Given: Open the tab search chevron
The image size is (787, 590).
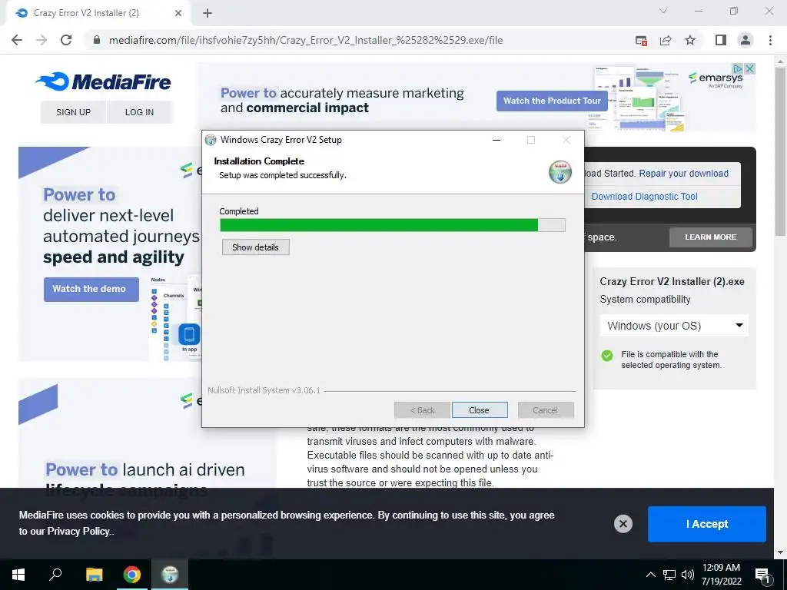Looking at the screenshot, I should point(663,11).
